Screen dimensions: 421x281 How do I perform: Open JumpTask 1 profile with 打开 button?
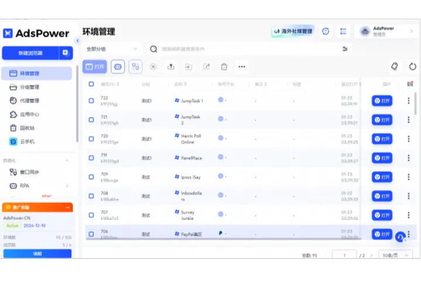pyautogui.click(x=382, y=101)
